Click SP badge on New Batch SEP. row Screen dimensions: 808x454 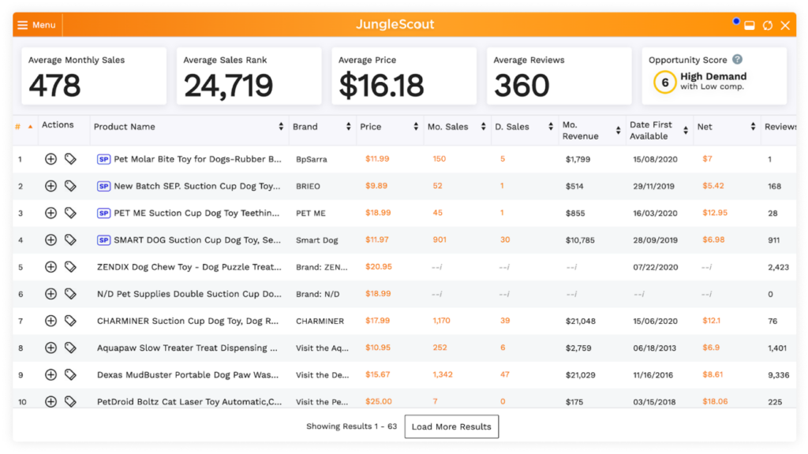tap(103, 186)
